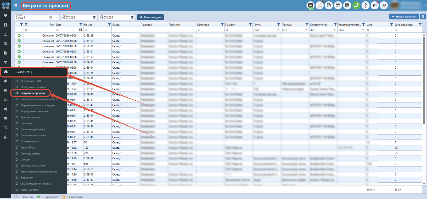Click the export icon beside Новий документ
Image resolution: width=427 pixels, height=199 pixels.
point(423,16)
